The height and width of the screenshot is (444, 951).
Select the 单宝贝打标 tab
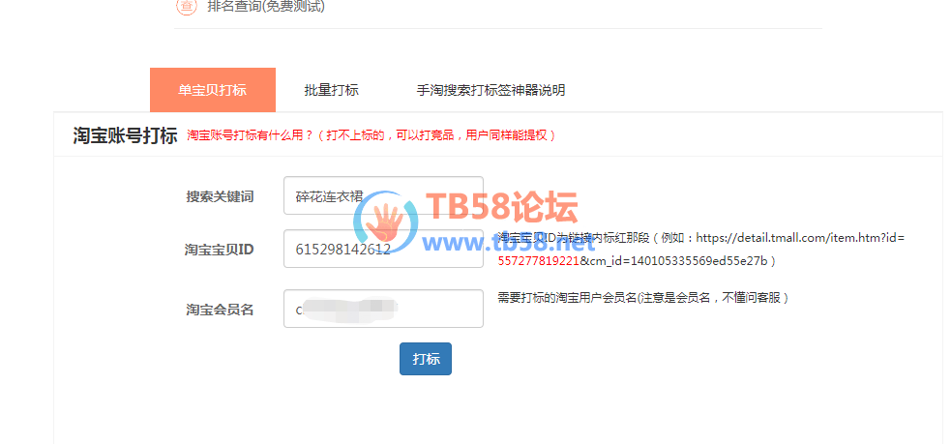pos(212,90)
